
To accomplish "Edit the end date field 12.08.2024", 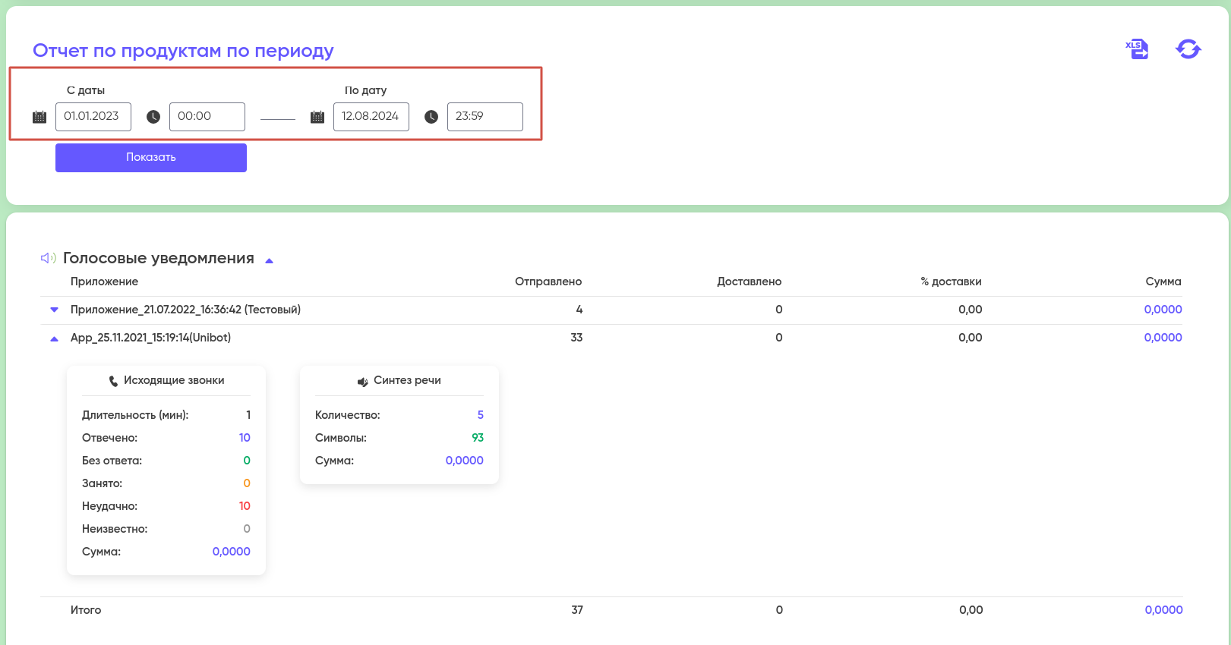I will coord(371,117).
